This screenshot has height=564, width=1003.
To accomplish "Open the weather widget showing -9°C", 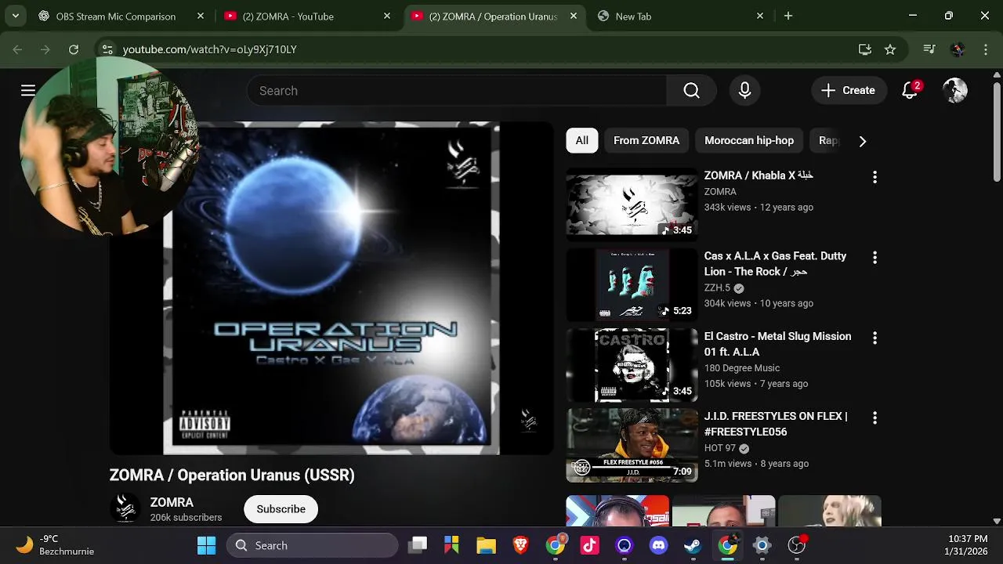I will click(x=53, y=545).
